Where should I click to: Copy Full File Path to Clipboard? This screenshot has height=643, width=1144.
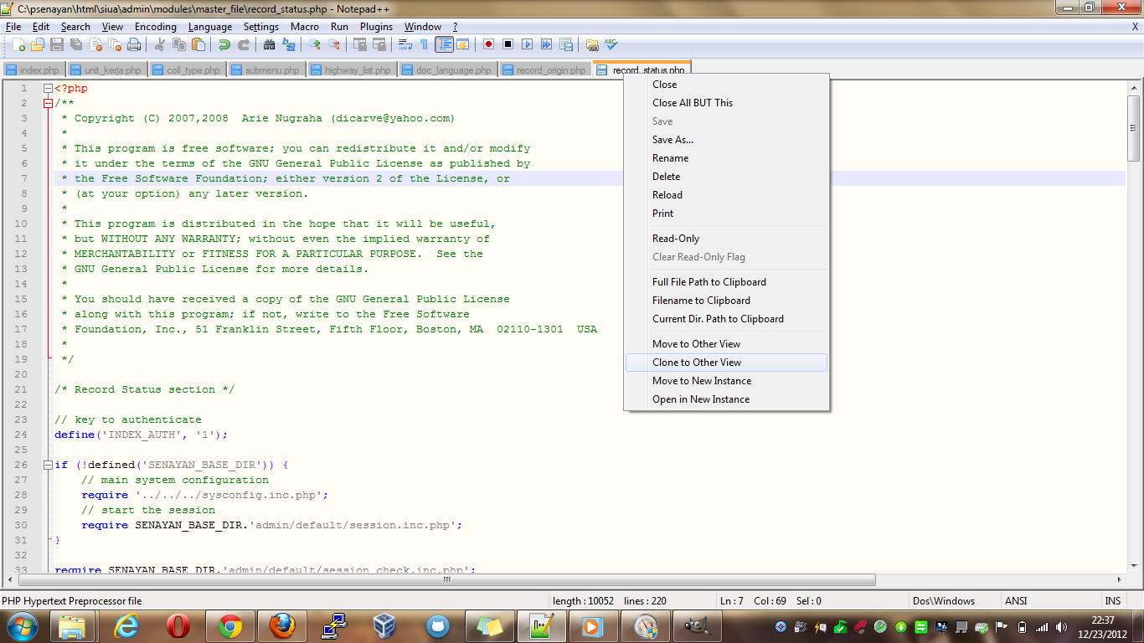click(x=709, y=281)
